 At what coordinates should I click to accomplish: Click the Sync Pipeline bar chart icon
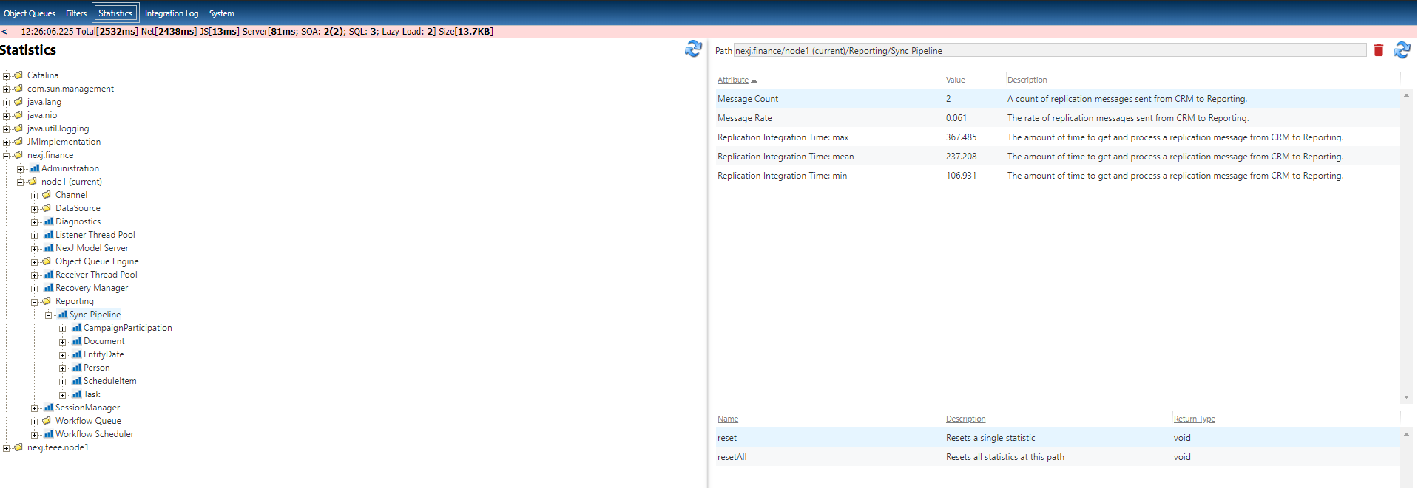point(63,315)
